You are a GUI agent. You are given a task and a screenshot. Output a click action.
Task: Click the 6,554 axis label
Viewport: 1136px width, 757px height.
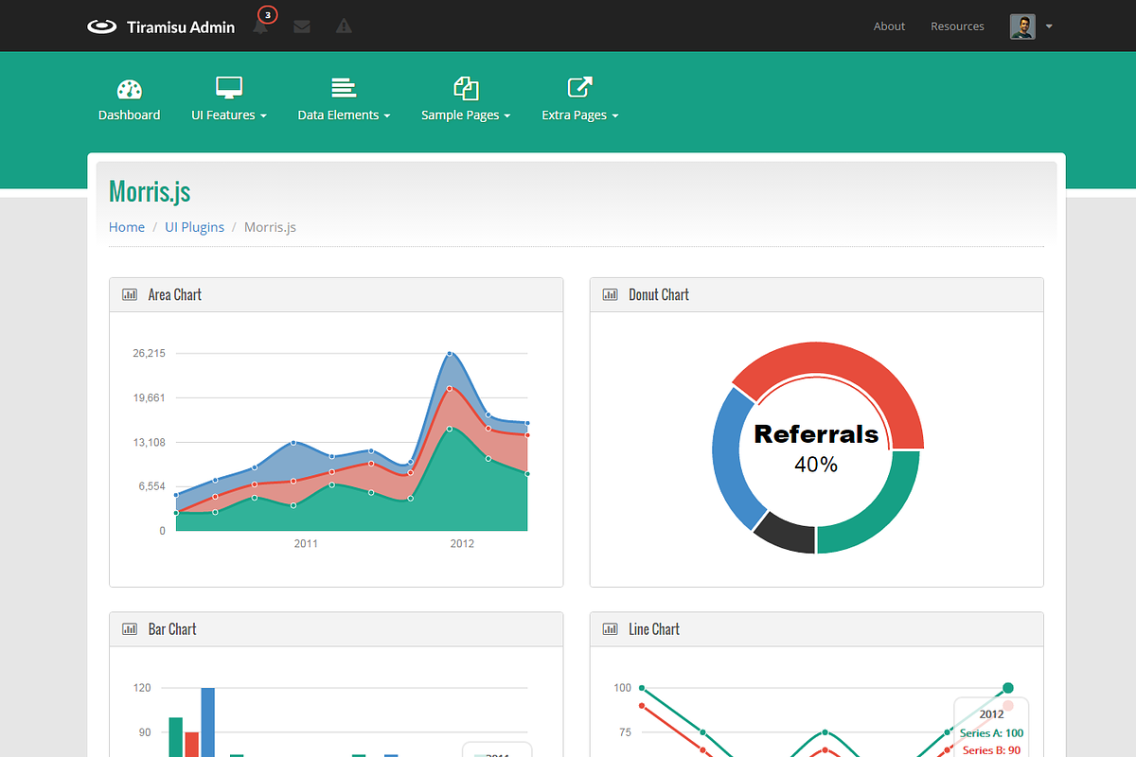(152, 486)
